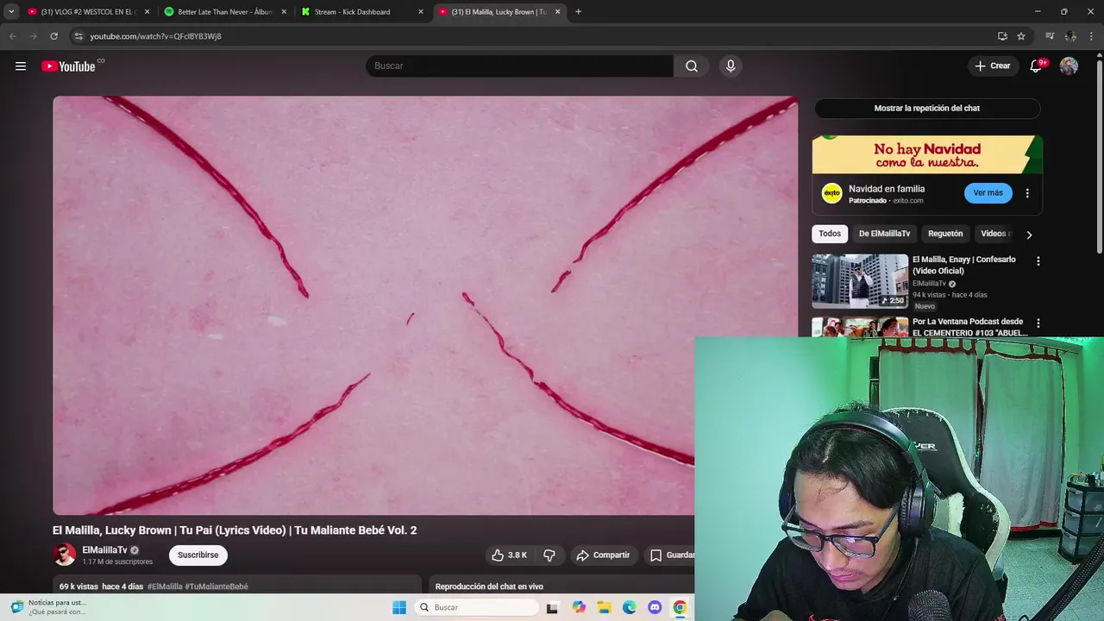Viewport: 1104px width, 621px height.
Task: Open Task View icon on taskbar
Action: (552, 607)
